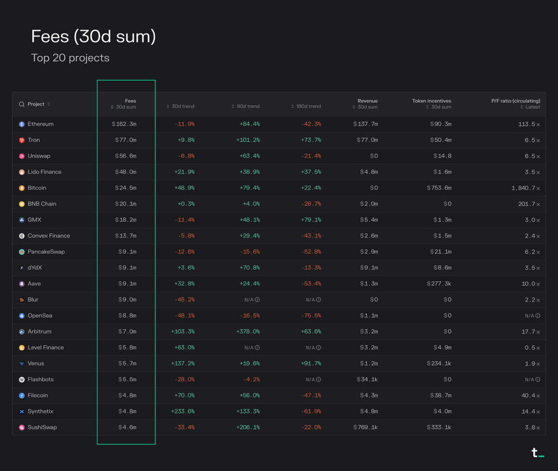The width and height of the screenshot is (558, 471).
Task: Click the Filecoin project logo
Action: [20, 395]
